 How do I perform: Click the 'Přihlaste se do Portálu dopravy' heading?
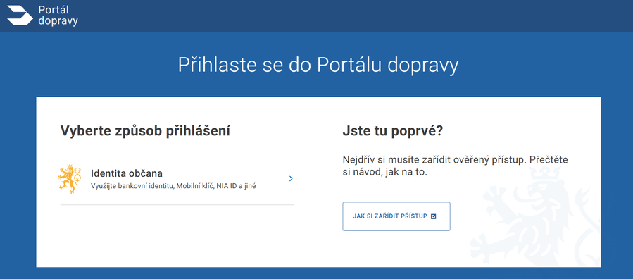click(x=318, y=65)
